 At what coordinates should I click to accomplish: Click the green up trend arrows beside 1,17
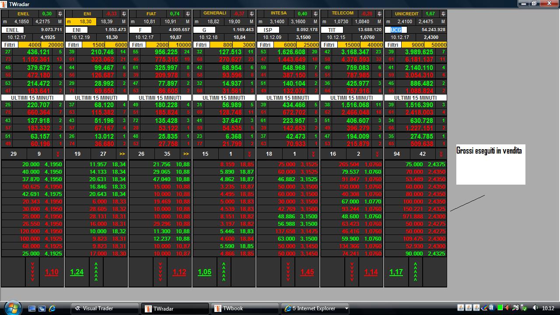pyautogui.click(x=416, y=272)
